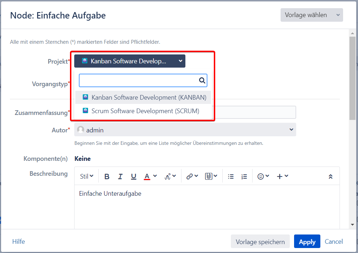Click into the project search field
The image size is (358, 253).
[139, 80]
